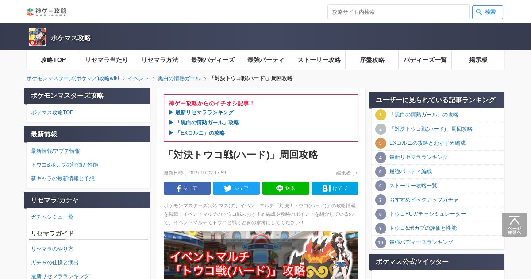
Task: Open ranking 7 おすすめピックアップガチャ
Action: point(424,200)
